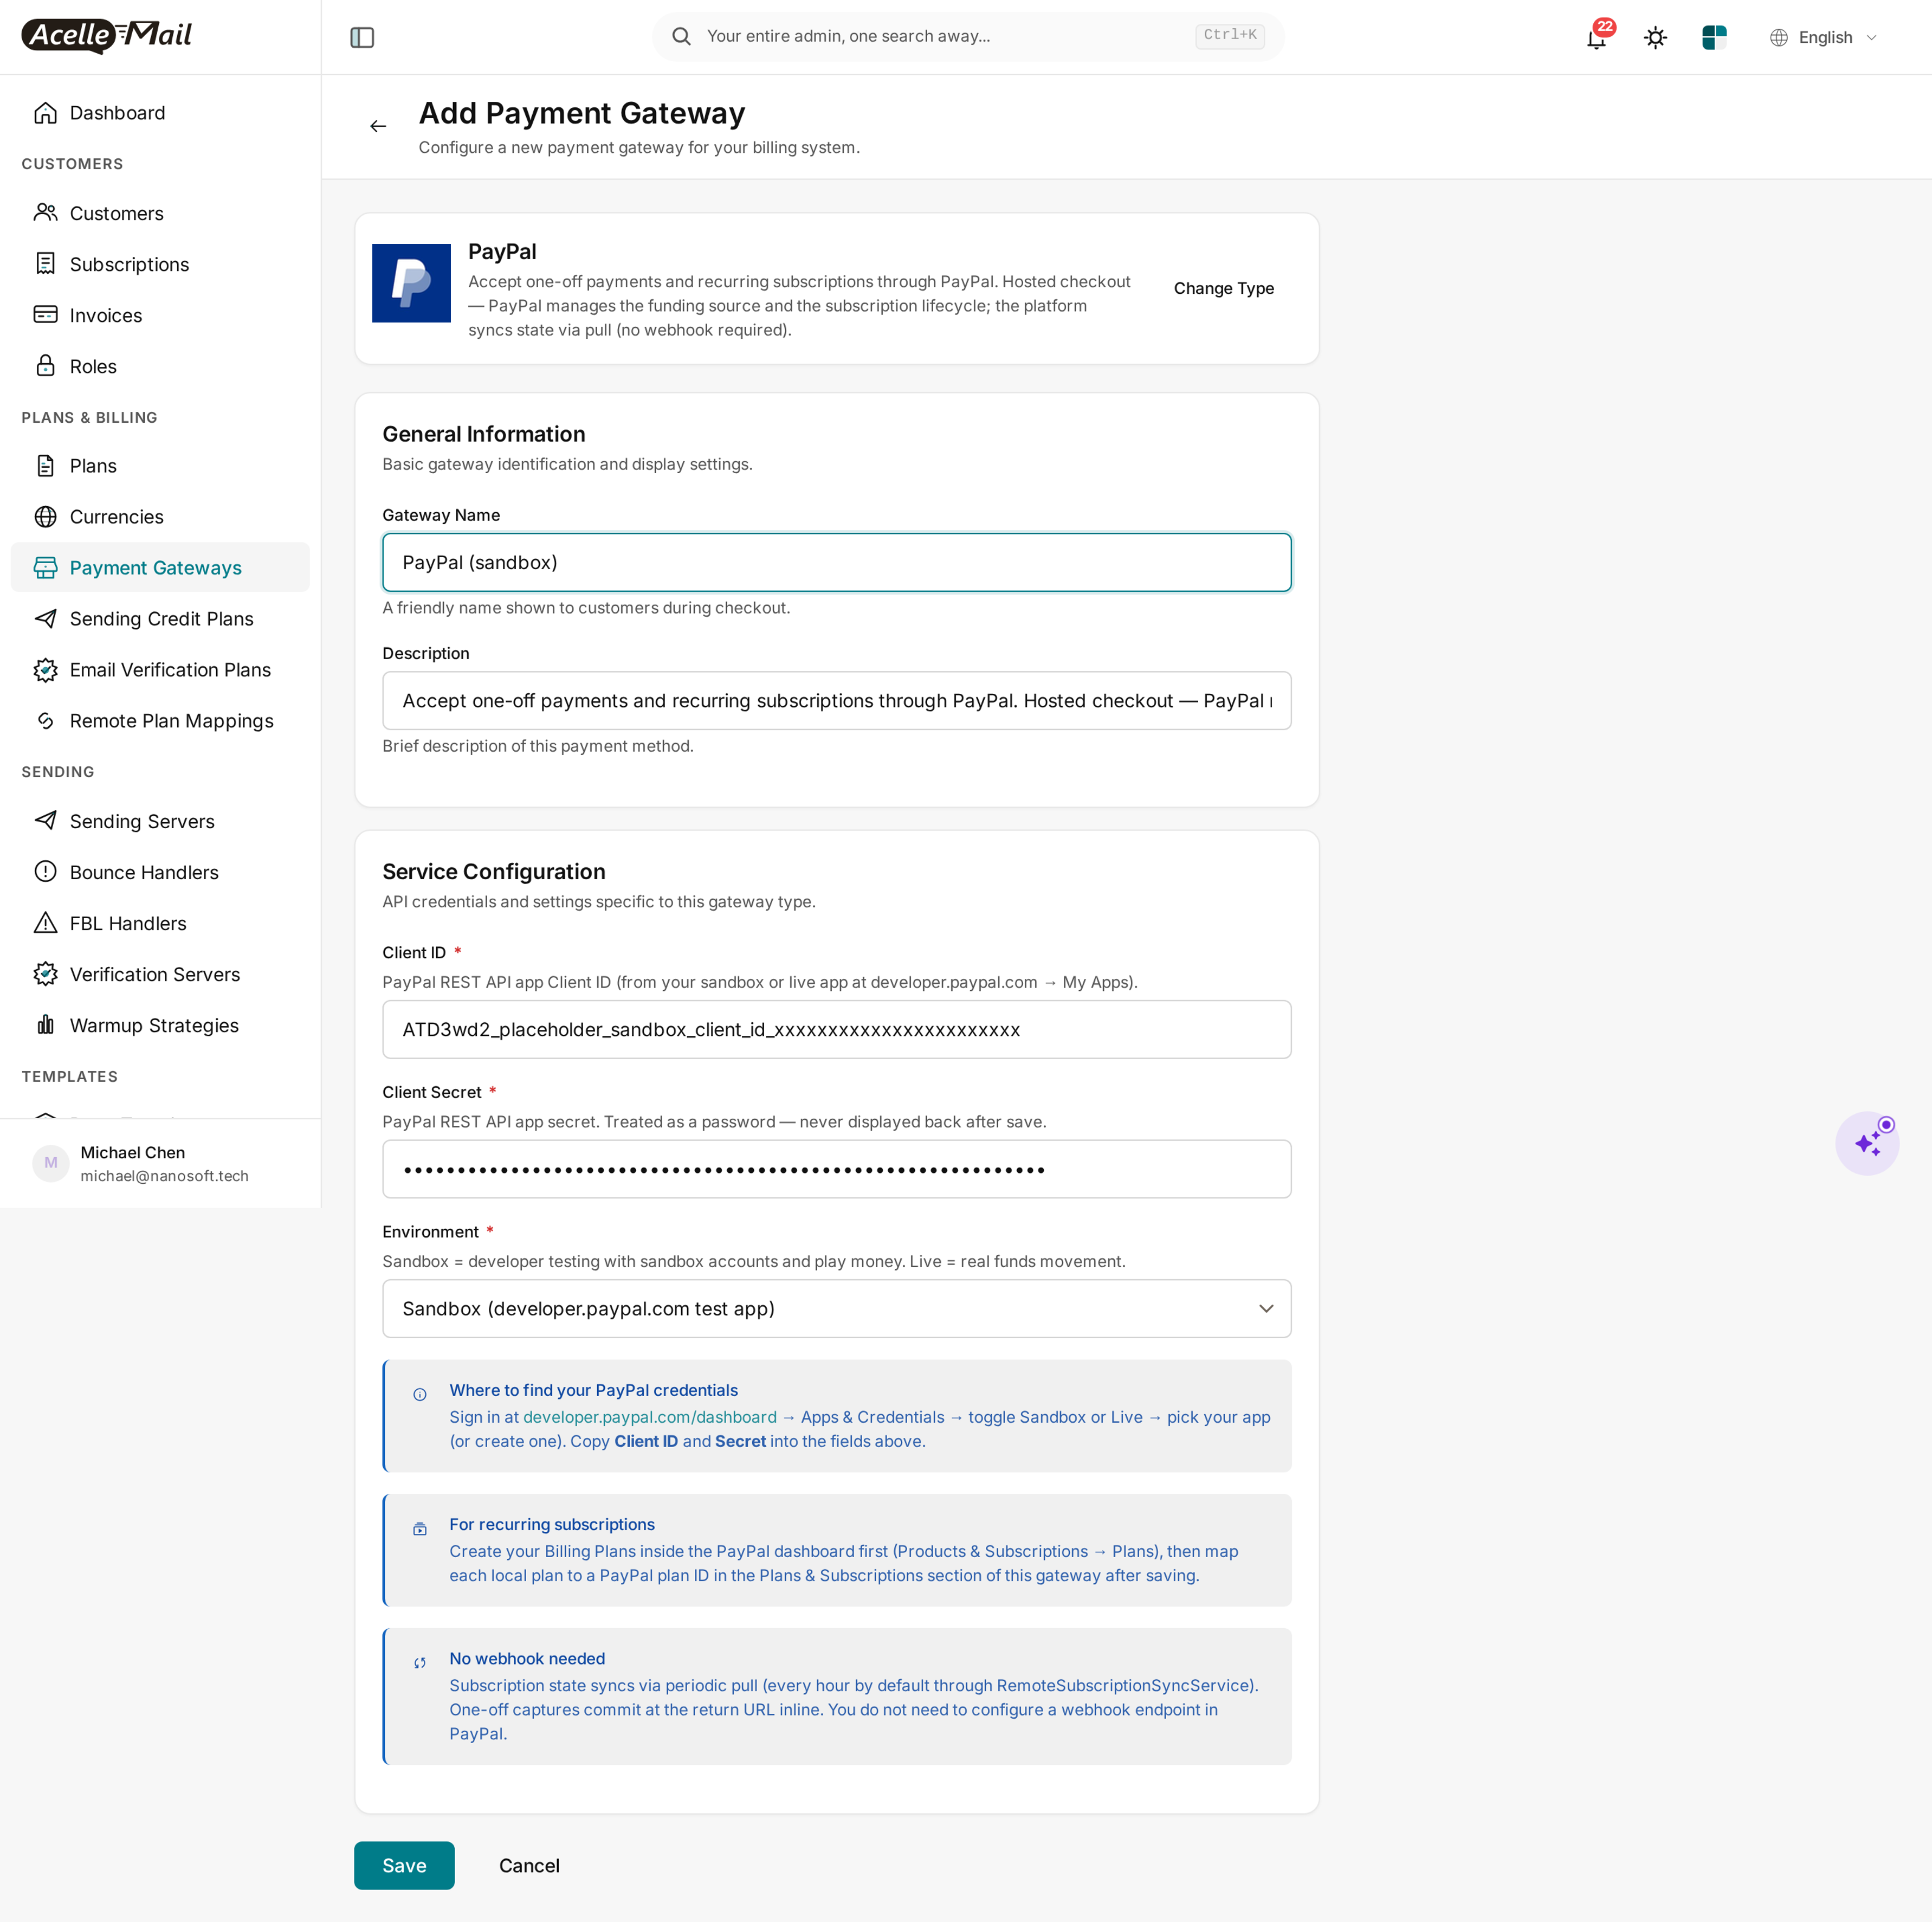Click the Roles lock icon
The height and width of the screenshot is (1922, 1932).
point(45,366)
